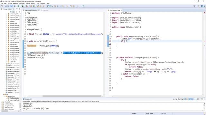Toggle Link with Editor in Package Explorer

(x=13, y=11)
